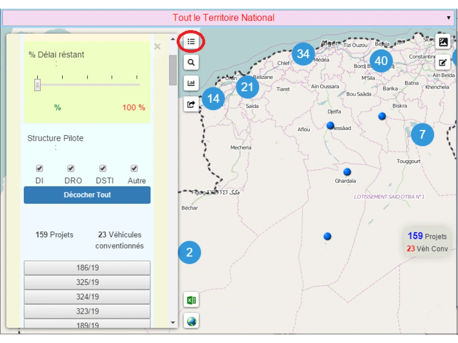Image resolution: width=458 pixels, height=343 pixels.
Task: Click the share export arrow icon
Action: click(191, 104)
